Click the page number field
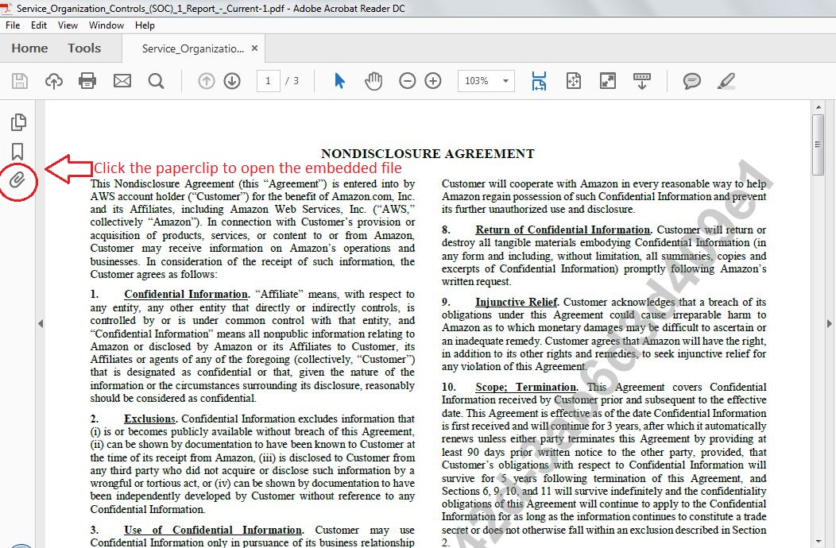 (x=268, y=81)
